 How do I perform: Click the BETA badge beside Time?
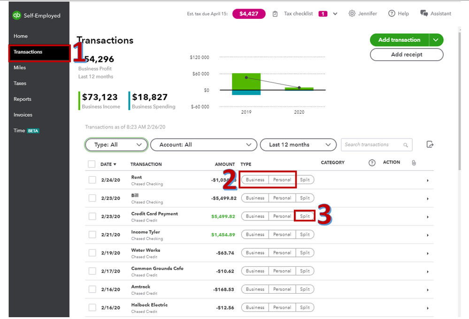click(33, 131)
